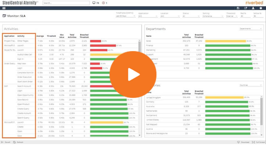Viewport: 266px width, 149px height.
Task: Click the Threshold column header in Activities
Action: point(51,36)
